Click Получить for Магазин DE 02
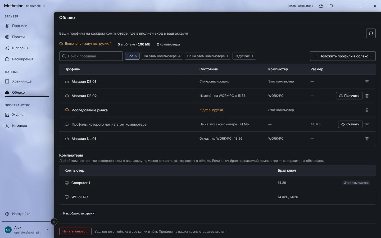 (349, 96)
